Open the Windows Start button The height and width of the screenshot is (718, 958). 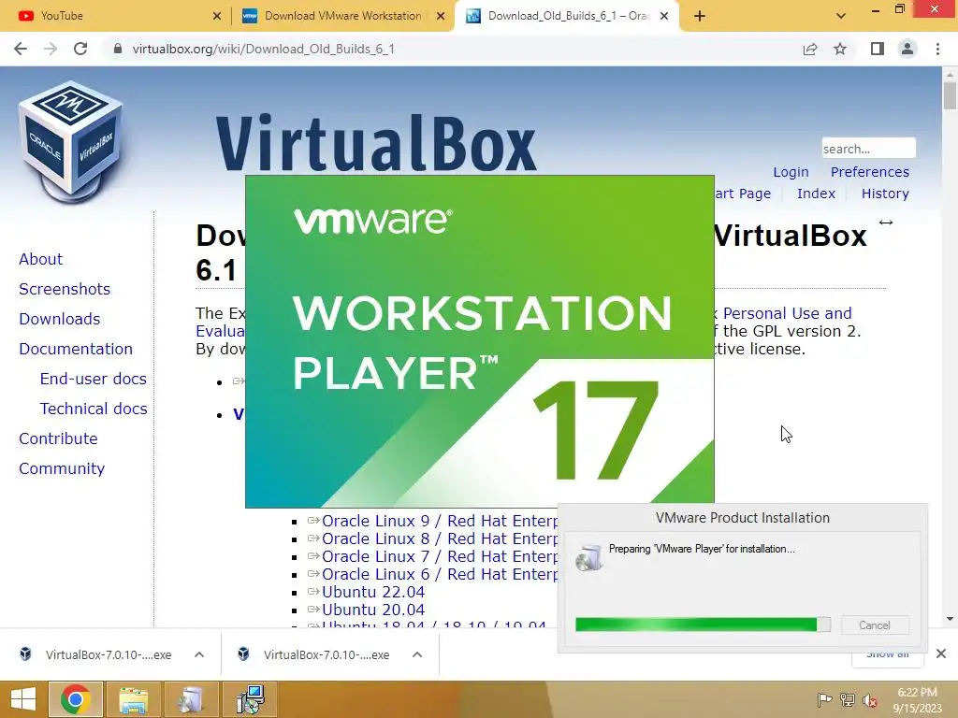point(23,699)
